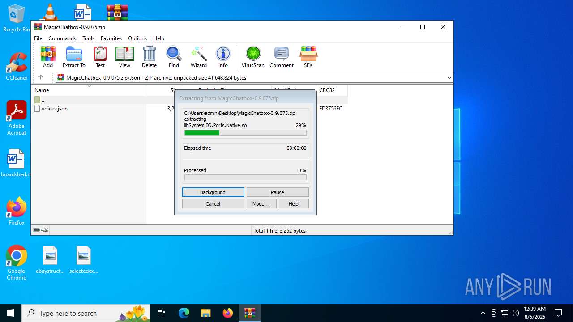Click the SFX toolbar icon

[308, 57]
